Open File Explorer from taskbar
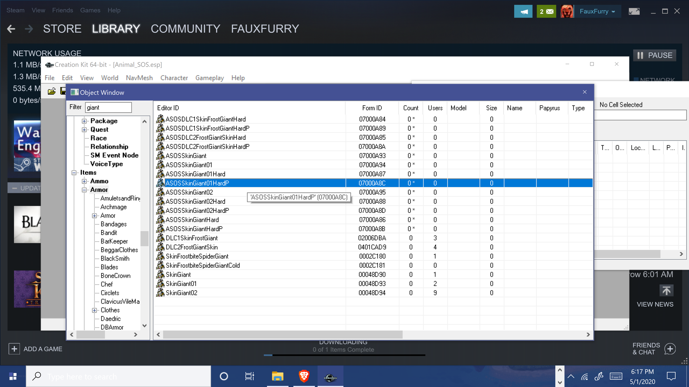 pos(277,376)
